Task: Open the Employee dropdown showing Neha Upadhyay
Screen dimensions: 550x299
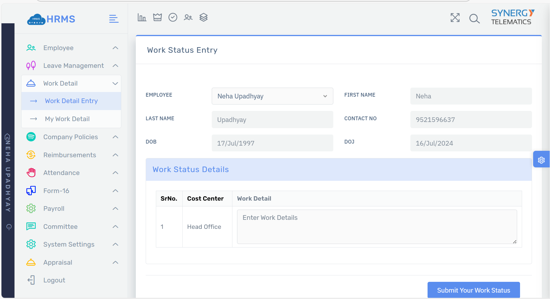Action: click(272, 96)
